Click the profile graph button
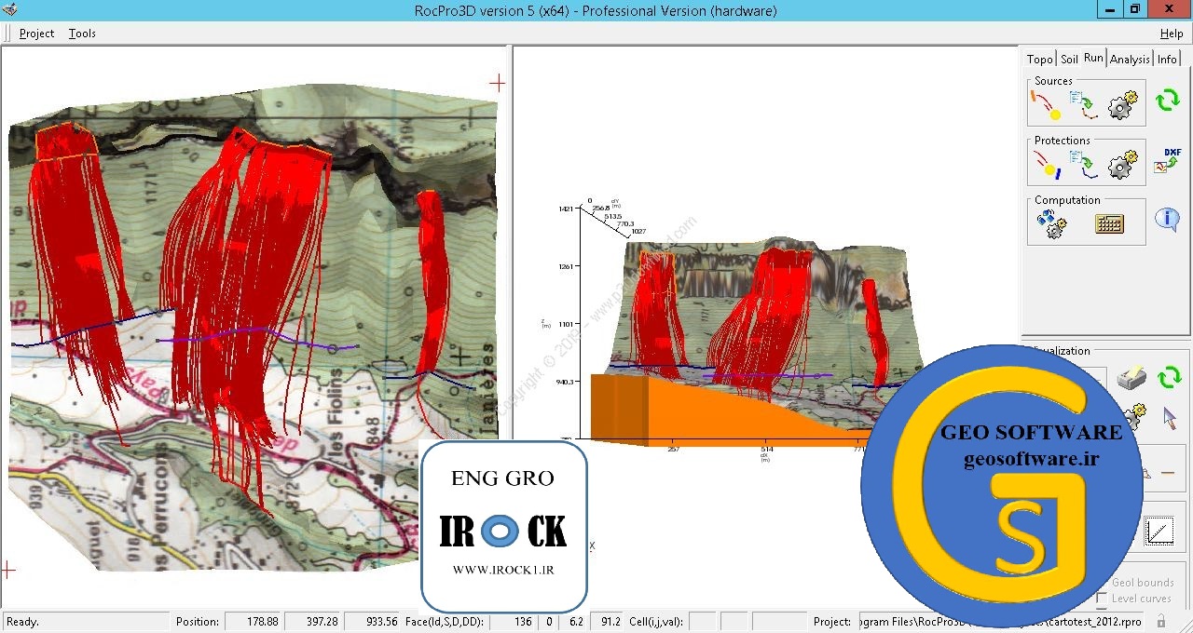This screenshot has height=633, width=1193. pyautogui.click(x=1159, y=532)
